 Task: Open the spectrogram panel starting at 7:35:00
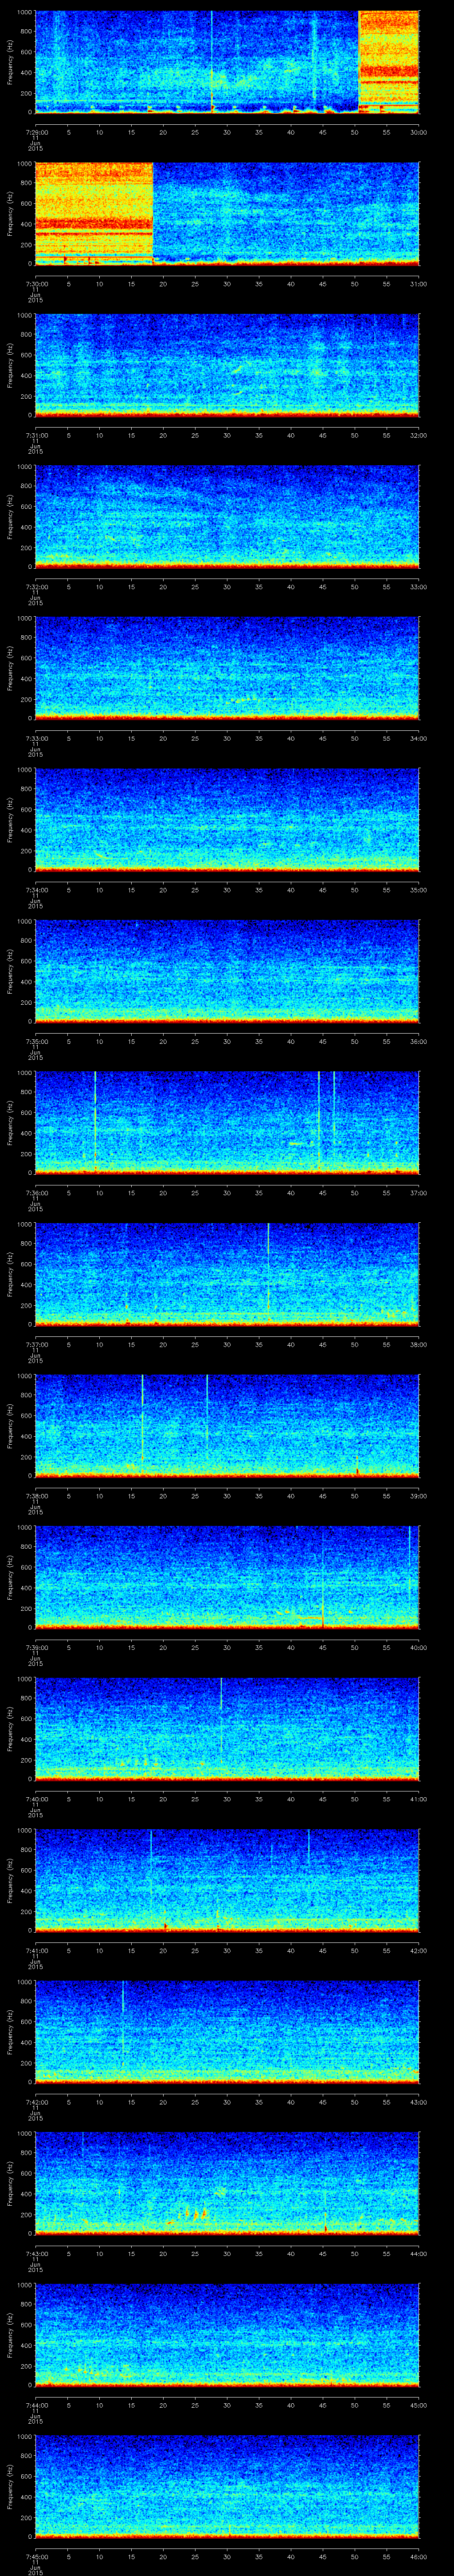[x=227, y=971]
